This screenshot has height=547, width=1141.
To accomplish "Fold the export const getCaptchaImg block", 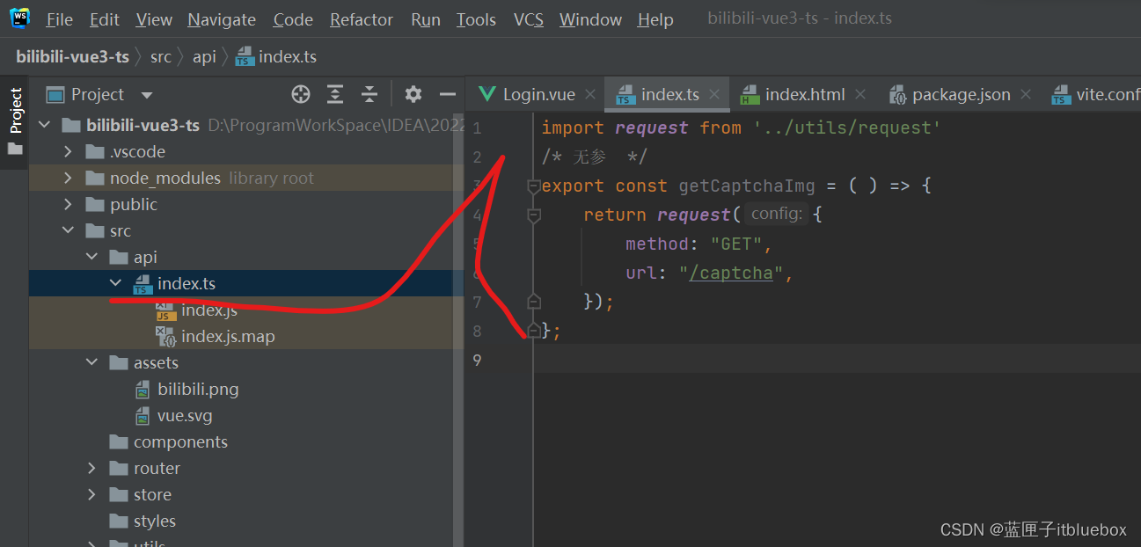I will 533,186.
